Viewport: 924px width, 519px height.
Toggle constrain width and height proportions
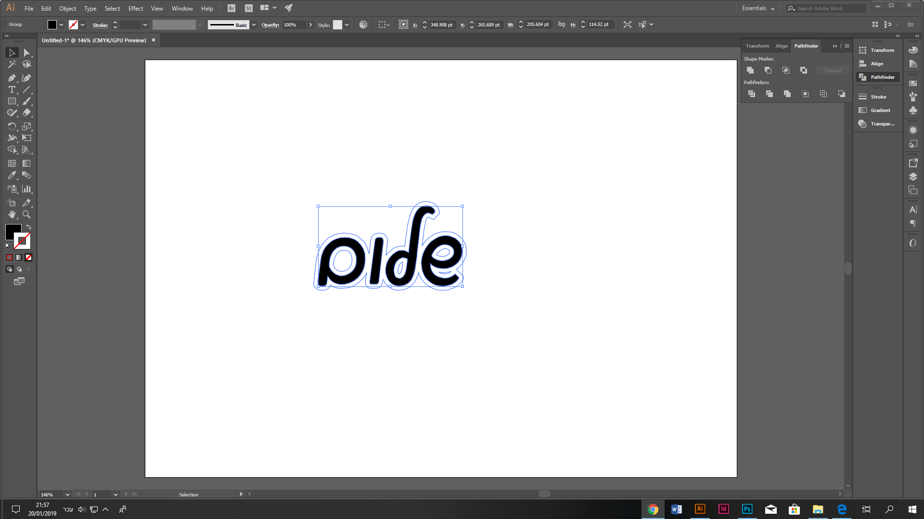(561, 25)
